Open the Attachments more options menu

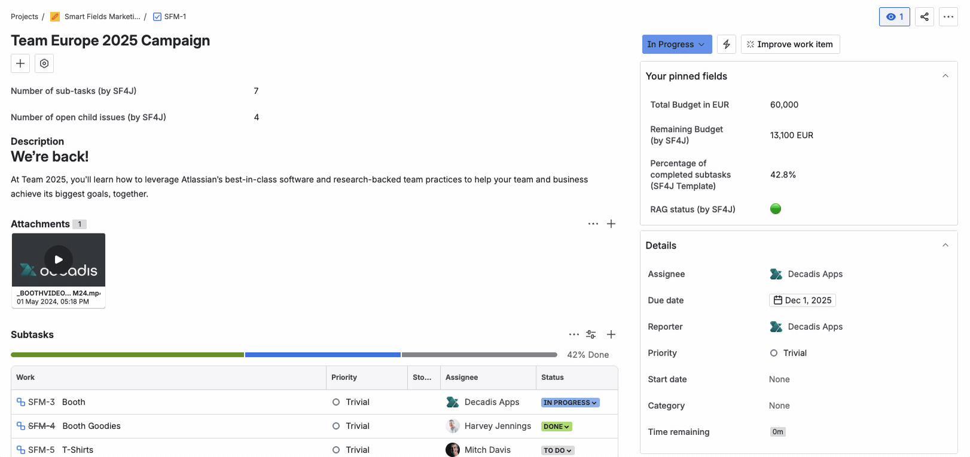(593, 224)
